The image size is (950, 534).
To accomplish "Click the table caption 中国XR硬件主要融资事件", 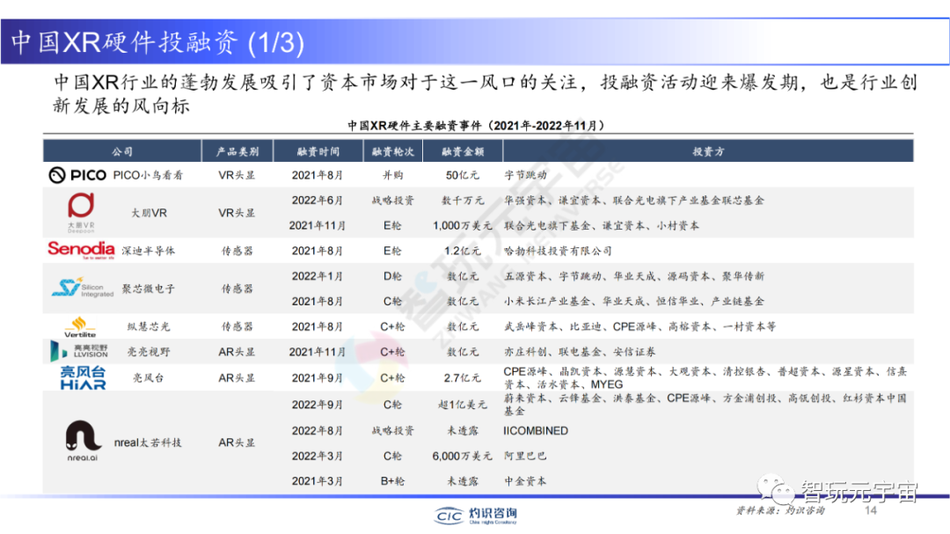I will (476, 126).
